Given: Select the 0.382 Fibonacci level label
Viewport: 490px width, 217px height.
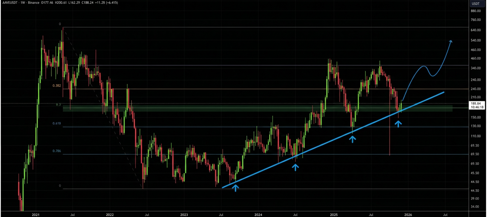Looking at the screenshot, I should tap(57, 85).
